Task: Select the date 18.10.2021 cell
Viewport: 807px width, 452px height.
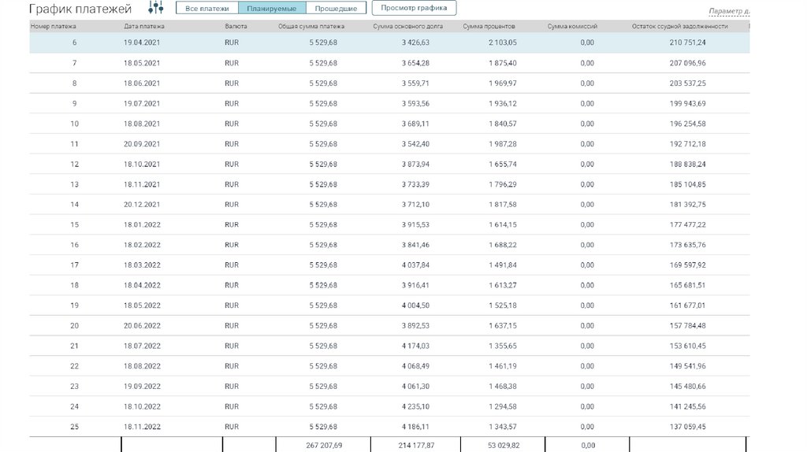Action: [142, 164]
